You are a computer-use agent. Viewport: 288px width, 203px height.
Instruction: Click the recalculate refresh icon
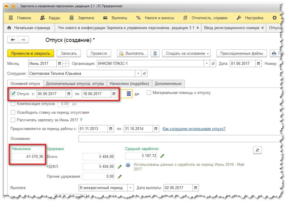click(257, 150)
